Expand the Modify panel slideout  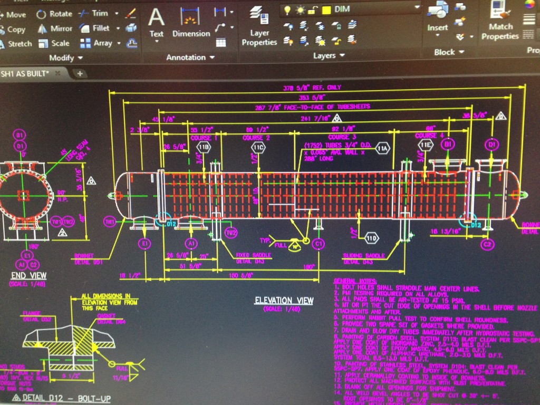coord(81,57)
